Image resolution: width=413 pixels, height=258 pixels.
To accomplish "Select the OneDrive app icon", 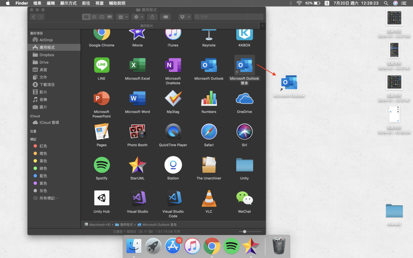I will point(244,98).
